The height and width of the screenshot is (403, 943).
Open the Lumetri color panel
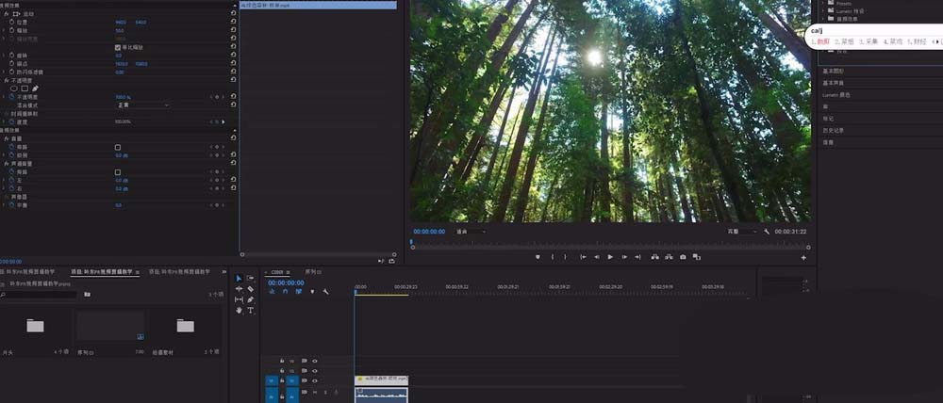tap(837, 95)
